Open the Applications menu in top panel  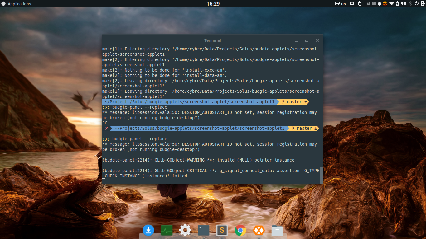[16, 4]
